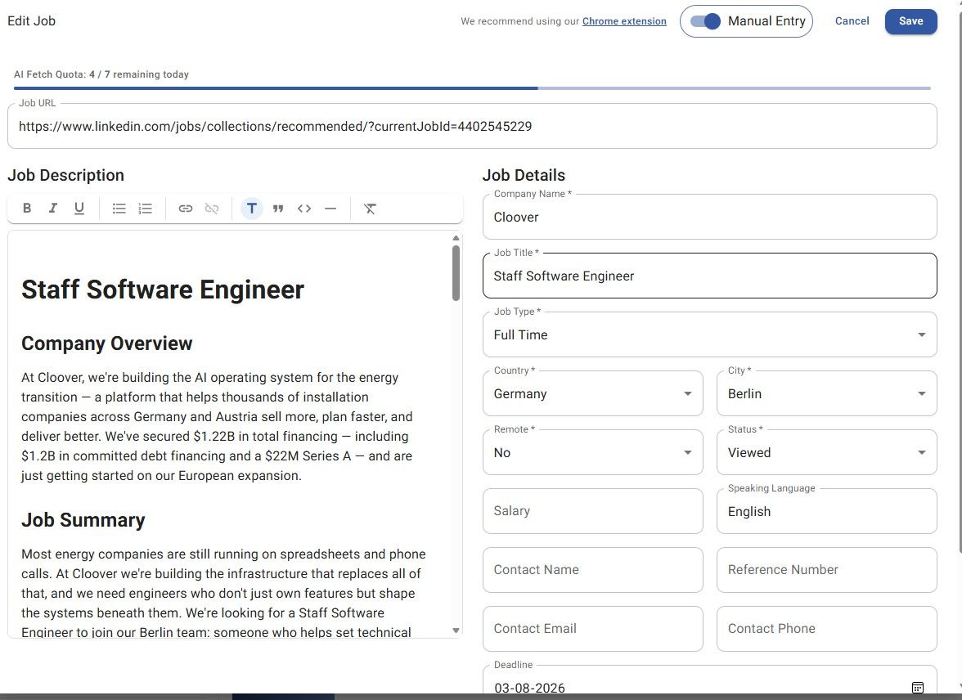Toggle underline formatting in the editor toolbar
Screen dimensions: 962x700
pyautogui.click(x=79, y=209)
